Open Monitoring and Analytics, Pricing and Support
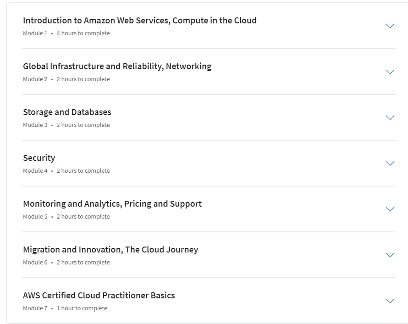The width and height of the screenshot is (408, 324). (x=112, y=204)
